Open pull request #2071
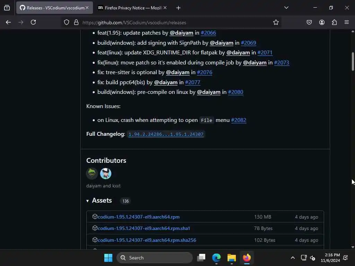 [265, 53]
